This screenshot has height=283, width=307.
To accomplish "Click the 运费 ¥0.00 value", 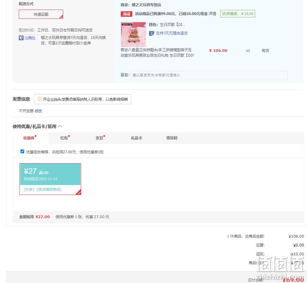I will tap(298, 245).
